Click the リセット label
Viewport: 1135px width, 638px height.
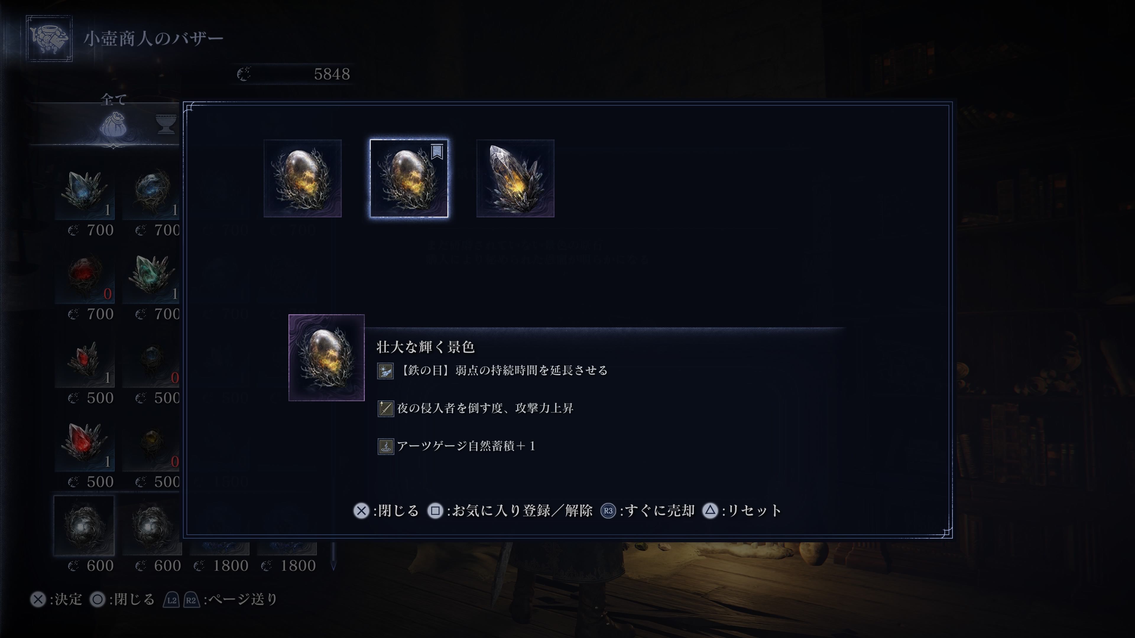754,511
